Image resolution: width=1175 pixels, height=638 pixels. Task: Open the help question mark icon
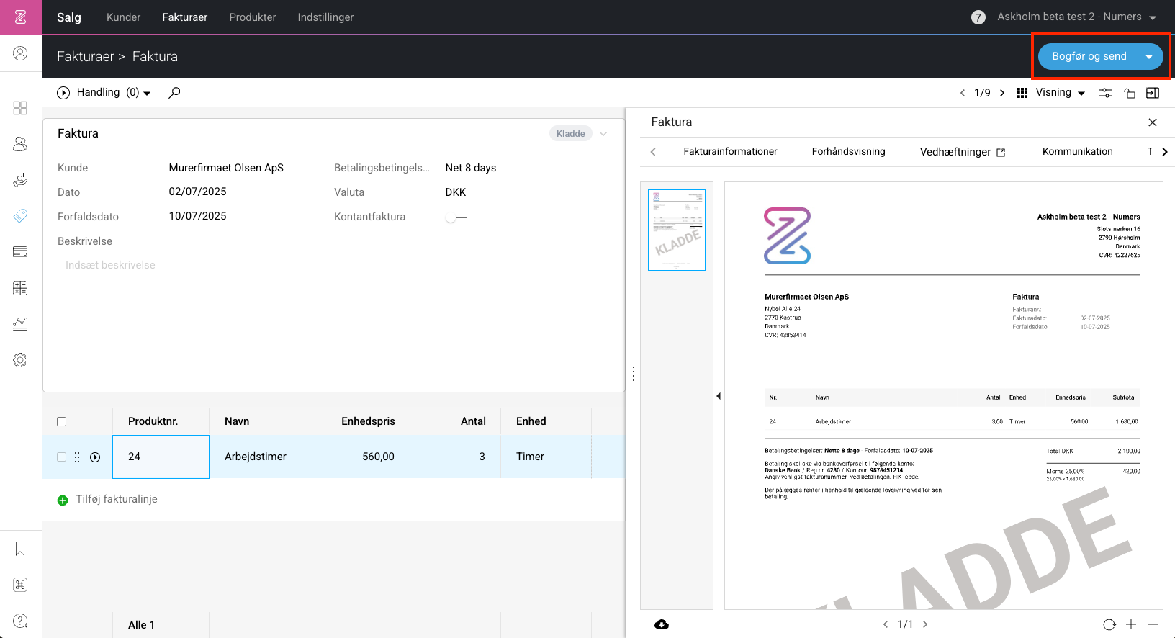pyautogui.click(x=20, y=621)
